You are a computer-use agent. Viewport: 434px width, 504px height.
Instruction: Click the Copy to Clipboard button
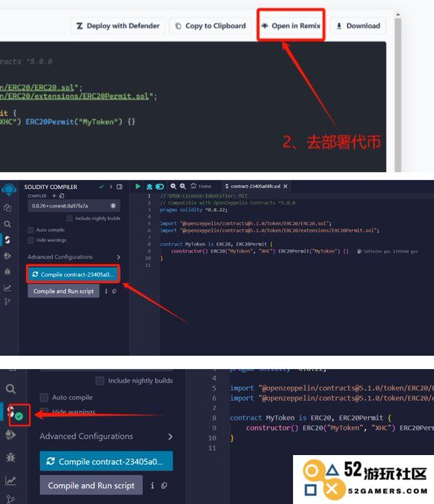[x=211, y=26]
